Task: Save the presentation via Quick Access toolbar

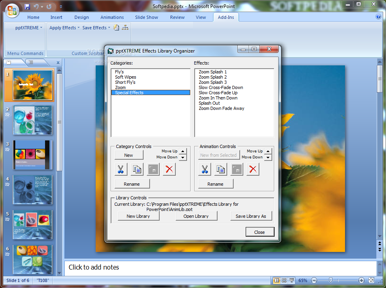Action: (27, 7)
